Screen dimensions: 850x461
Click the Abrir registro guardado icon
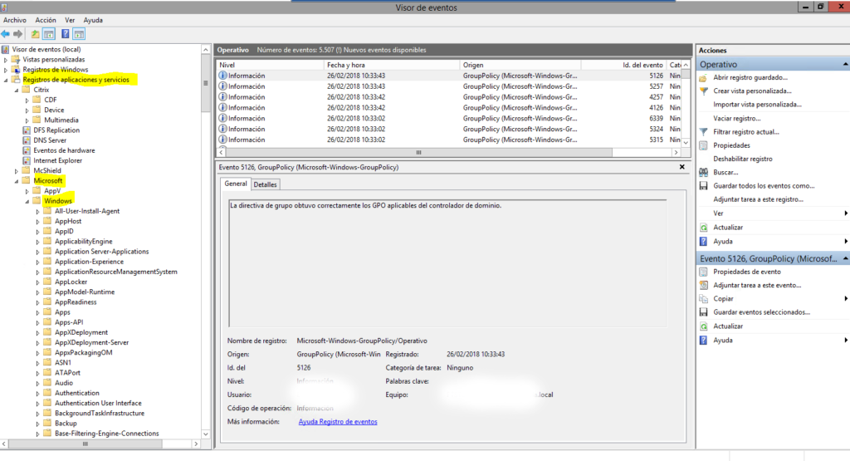[704, 77]
